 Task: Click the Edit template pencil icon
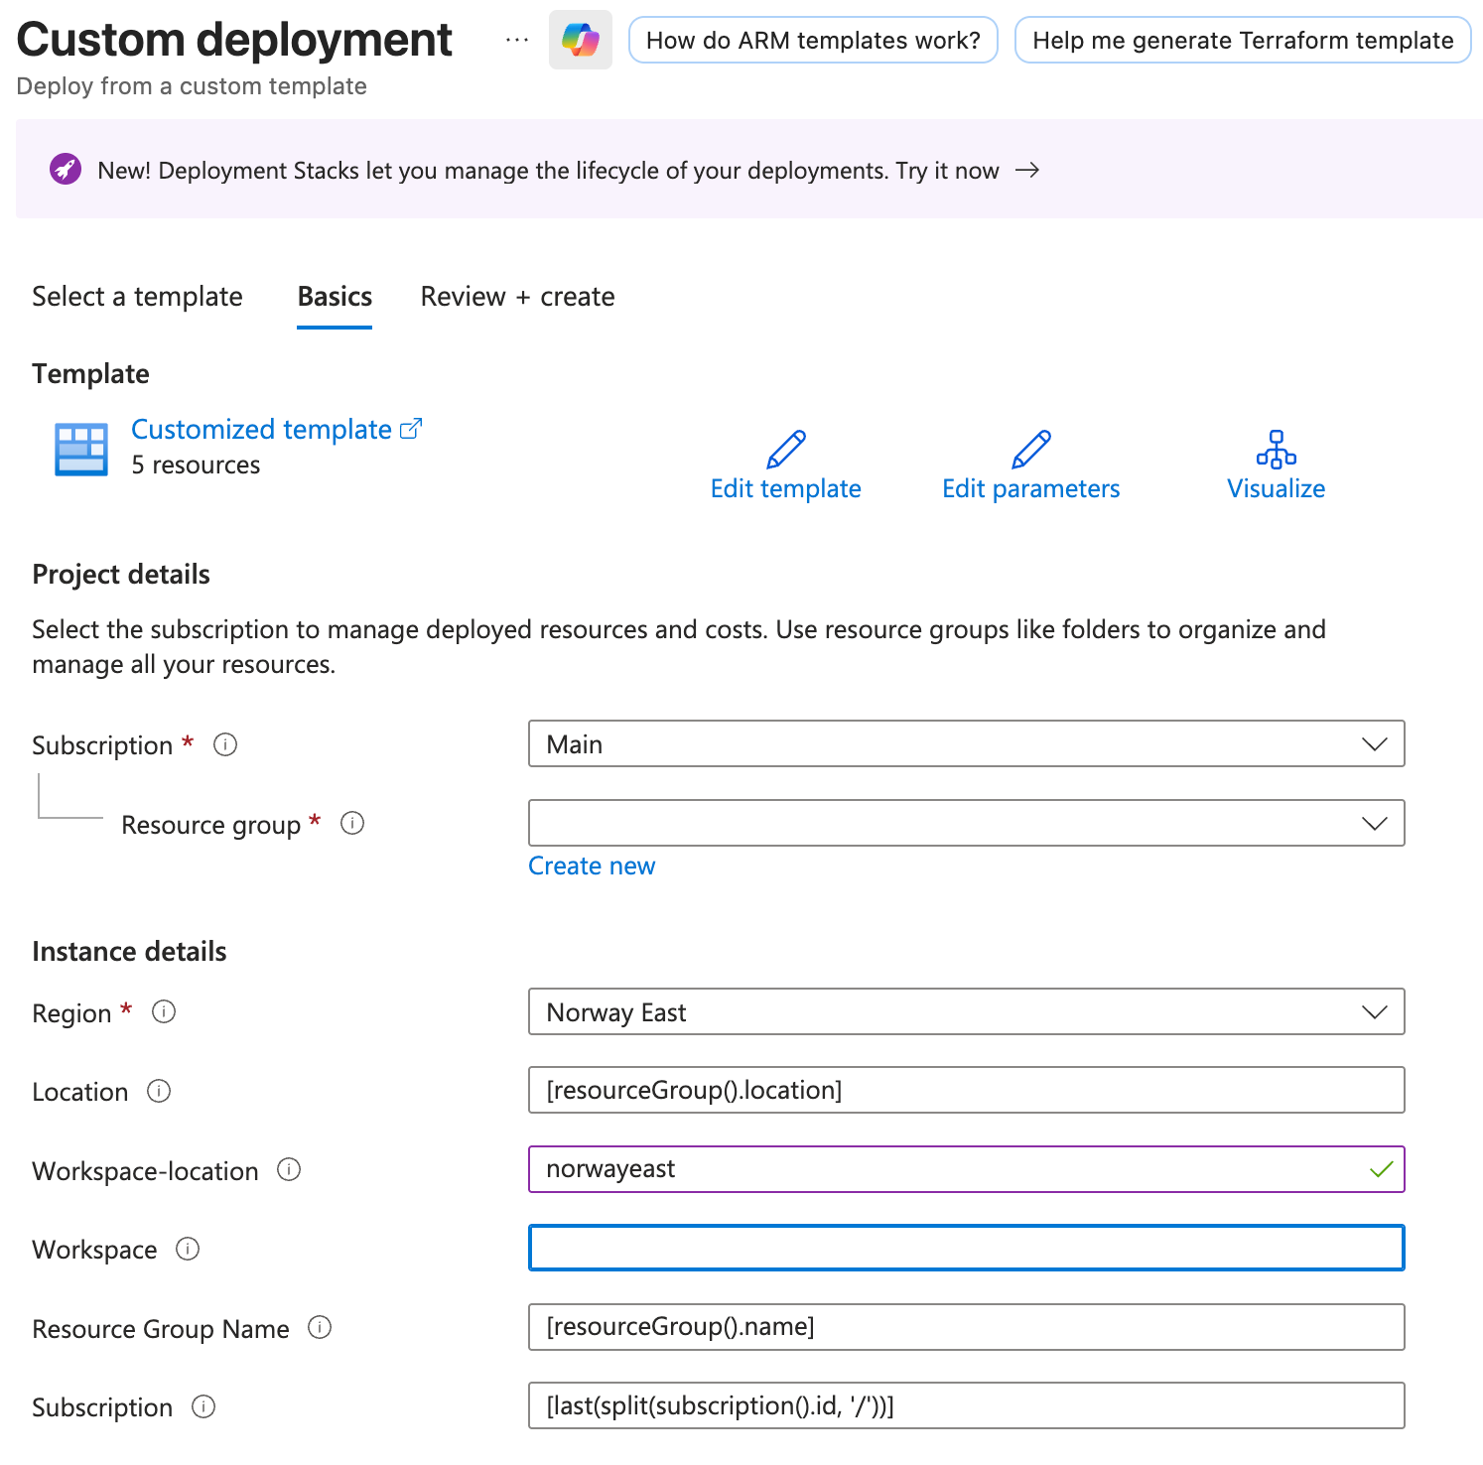tap(785, 450)
